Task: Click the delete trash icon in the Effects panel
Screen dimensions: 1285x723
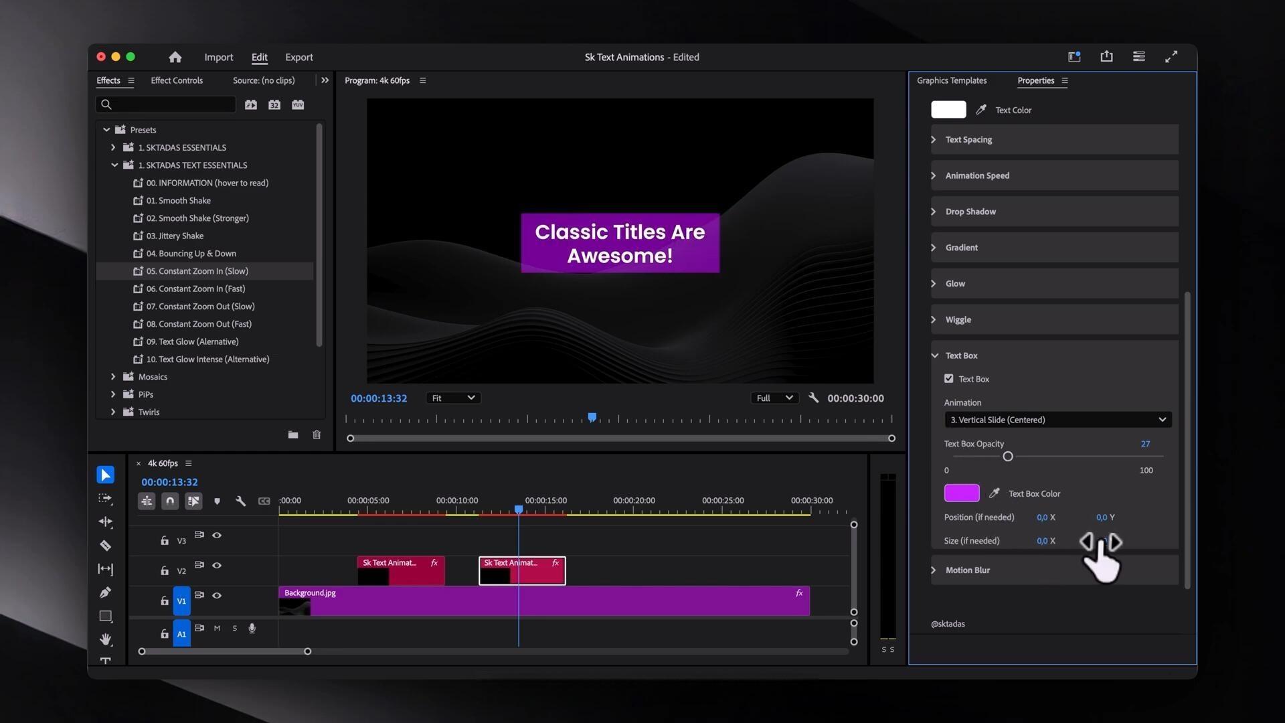Action: (317, 435)
